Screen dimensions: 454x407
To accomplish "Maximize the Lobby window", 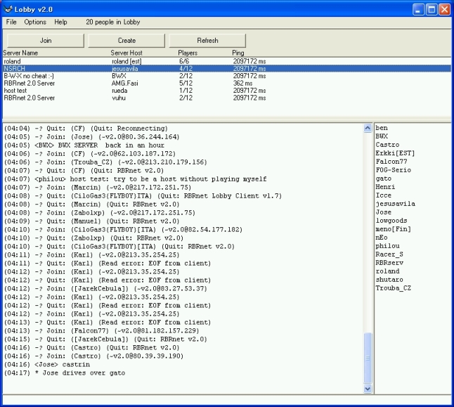I will click(431, 8).
